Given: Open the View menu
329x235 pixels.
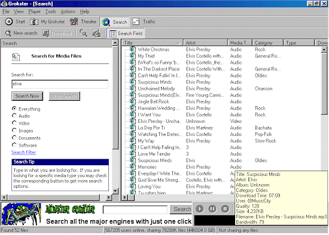Looking at the screenshot, I should pyautogui.click(x=19, y=12).
